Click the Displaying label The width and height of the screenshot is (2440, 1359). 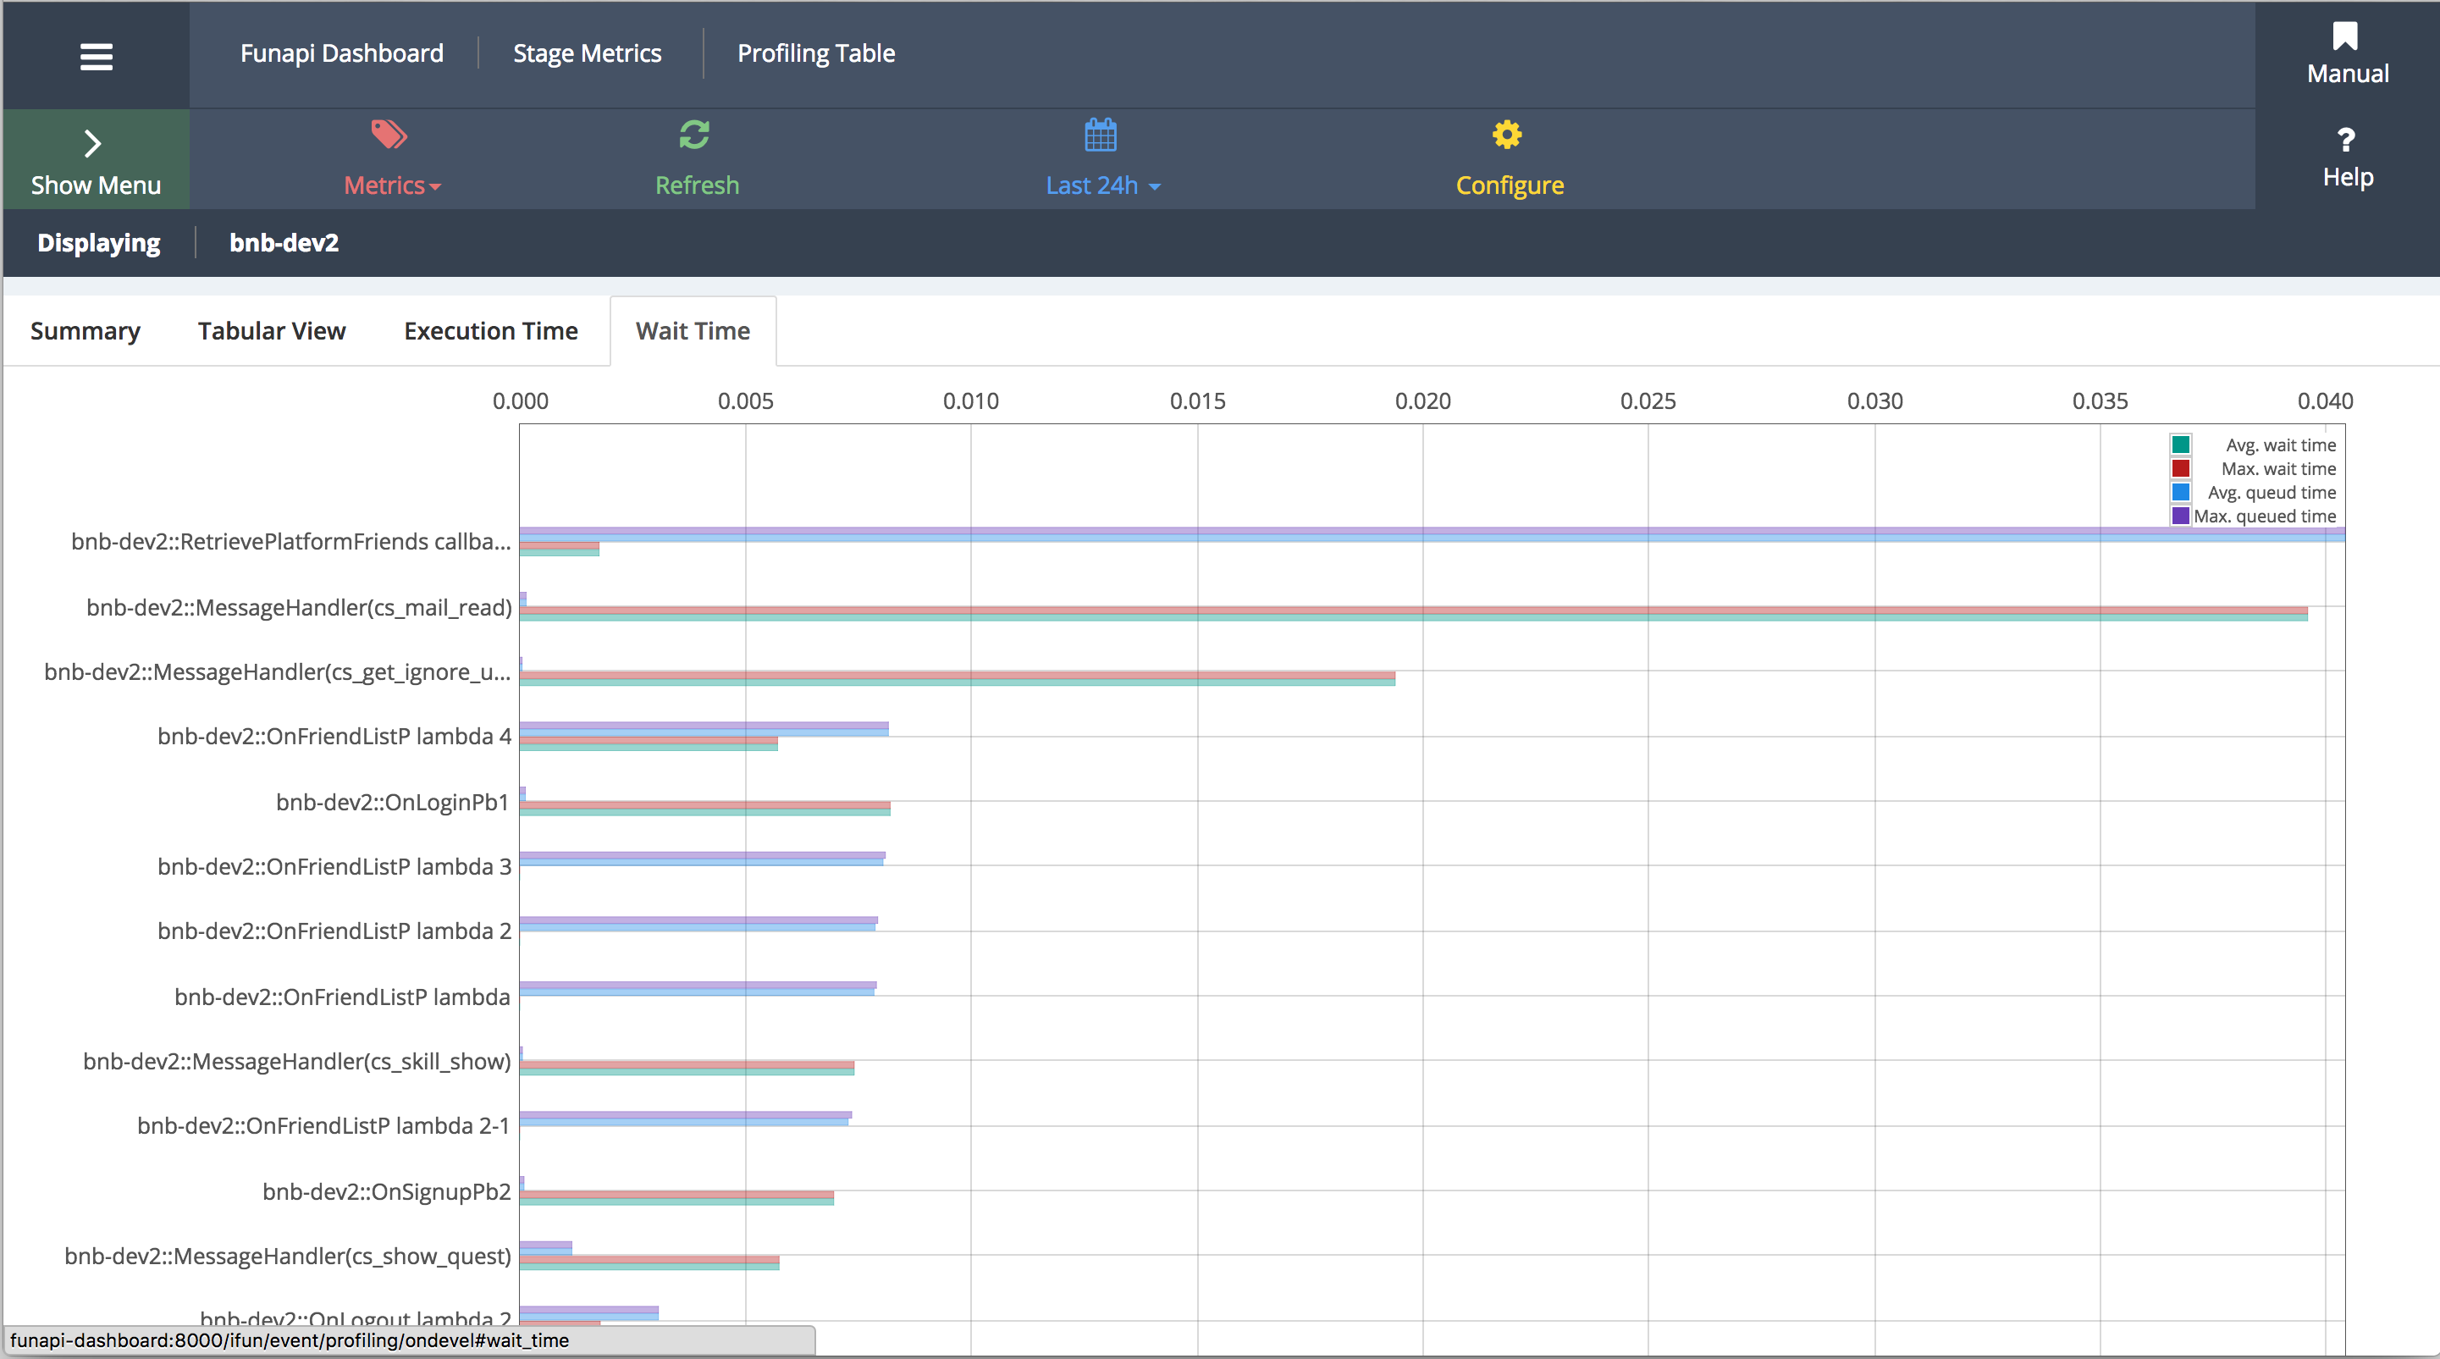(x=98, y=242)
